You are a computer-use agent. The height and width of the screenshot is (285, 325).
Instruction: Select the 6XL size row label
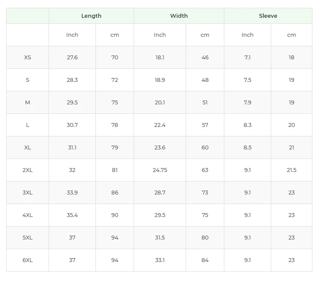click(28, 260)
